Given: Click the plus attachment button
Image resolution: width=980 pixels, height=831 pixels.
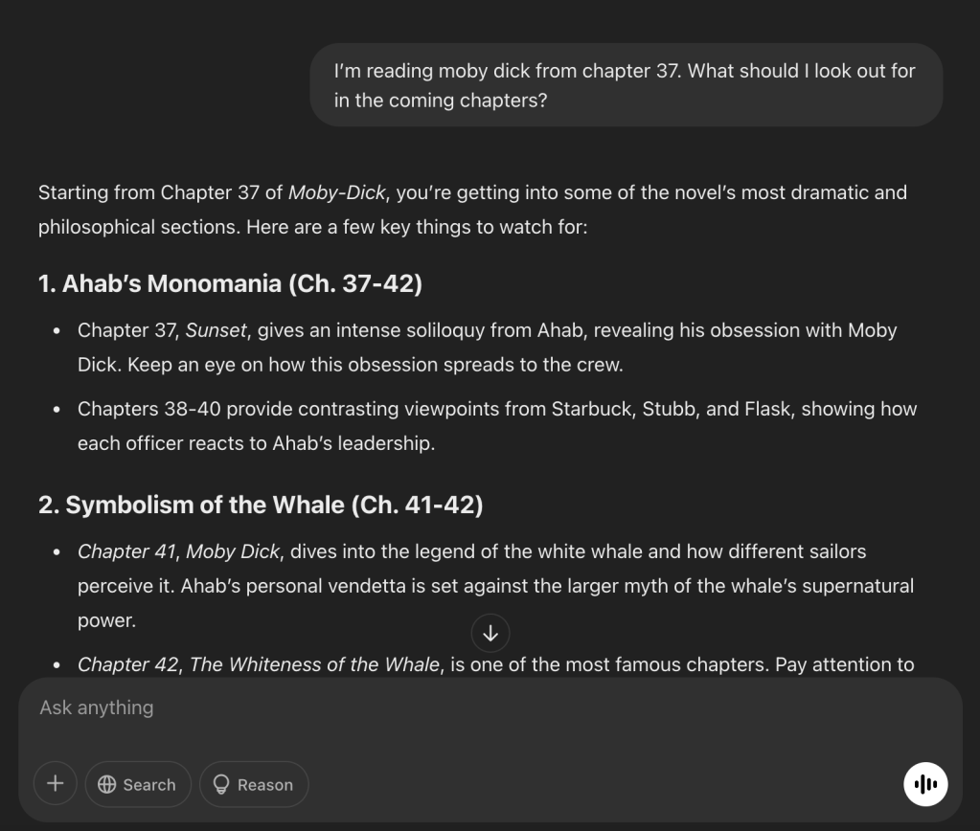Looking at the screenshot, I should (x=55, y=784).
